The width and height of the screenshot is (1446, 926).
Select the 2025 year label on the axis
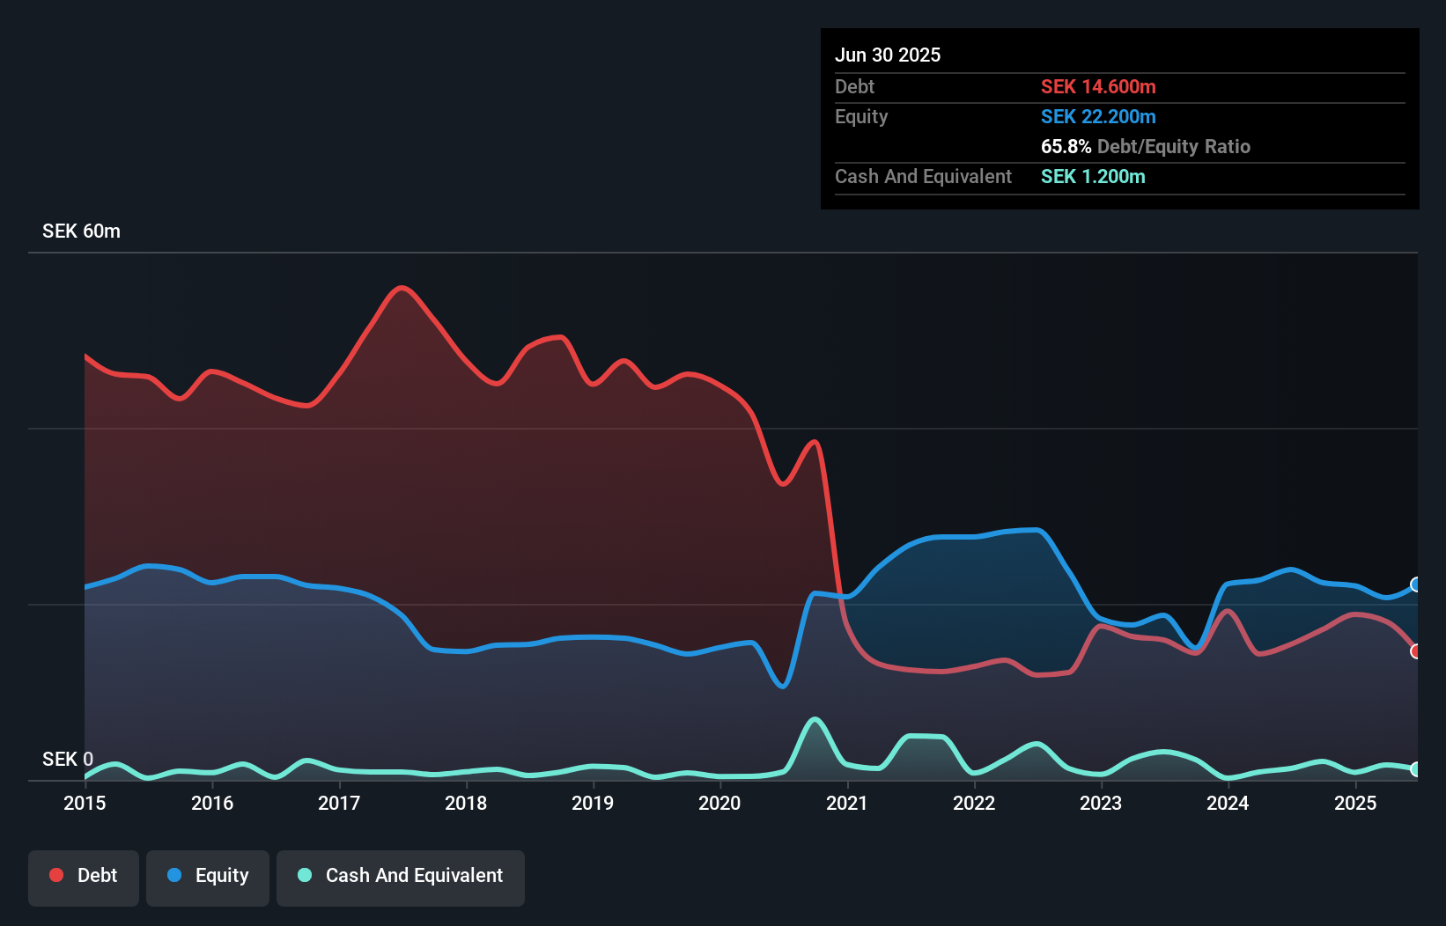[x=1356, y=804]
